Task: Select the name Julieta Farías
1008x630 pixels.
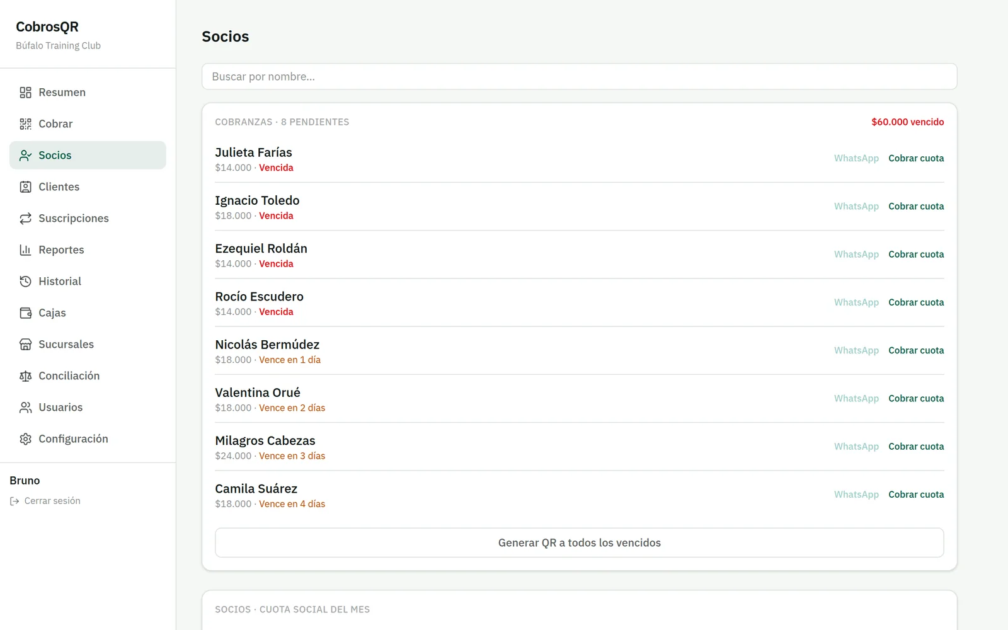Action: (x=253, y=152)
